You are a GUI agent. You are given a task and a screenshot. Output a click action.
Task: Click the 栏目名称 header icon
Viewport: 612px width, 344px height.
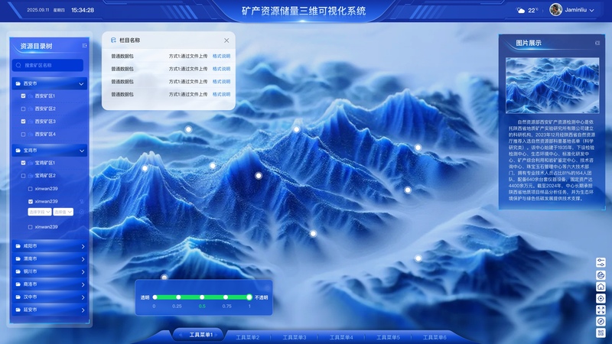coord(113,41)
